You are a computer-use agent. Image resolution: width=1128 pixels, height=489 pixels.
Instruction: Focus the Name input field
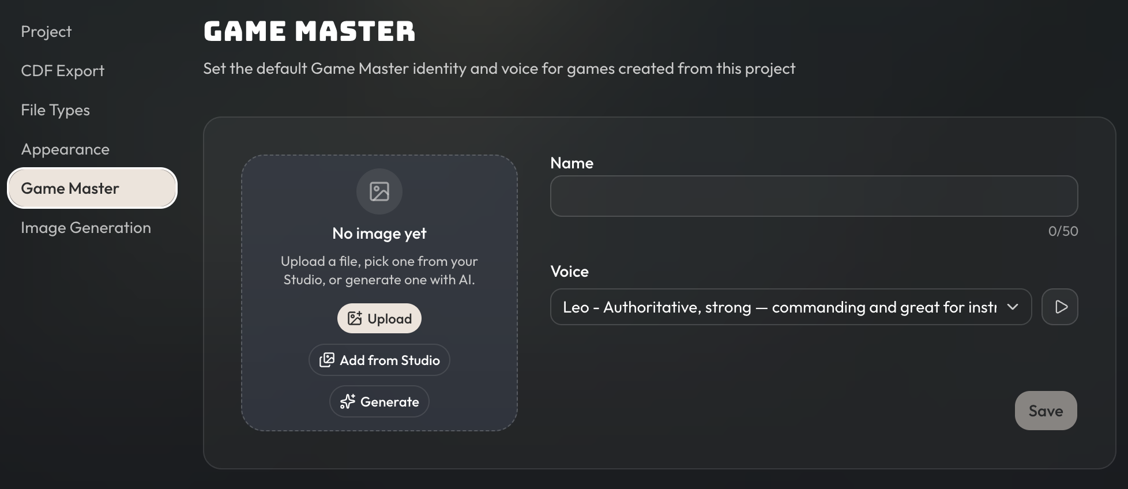click(x=814, y=196)
